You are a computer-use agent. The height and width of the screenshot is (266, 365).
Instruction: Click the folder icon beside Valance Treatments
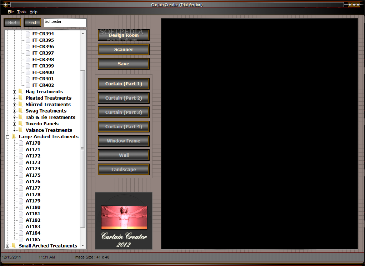(x=20, y=130)
